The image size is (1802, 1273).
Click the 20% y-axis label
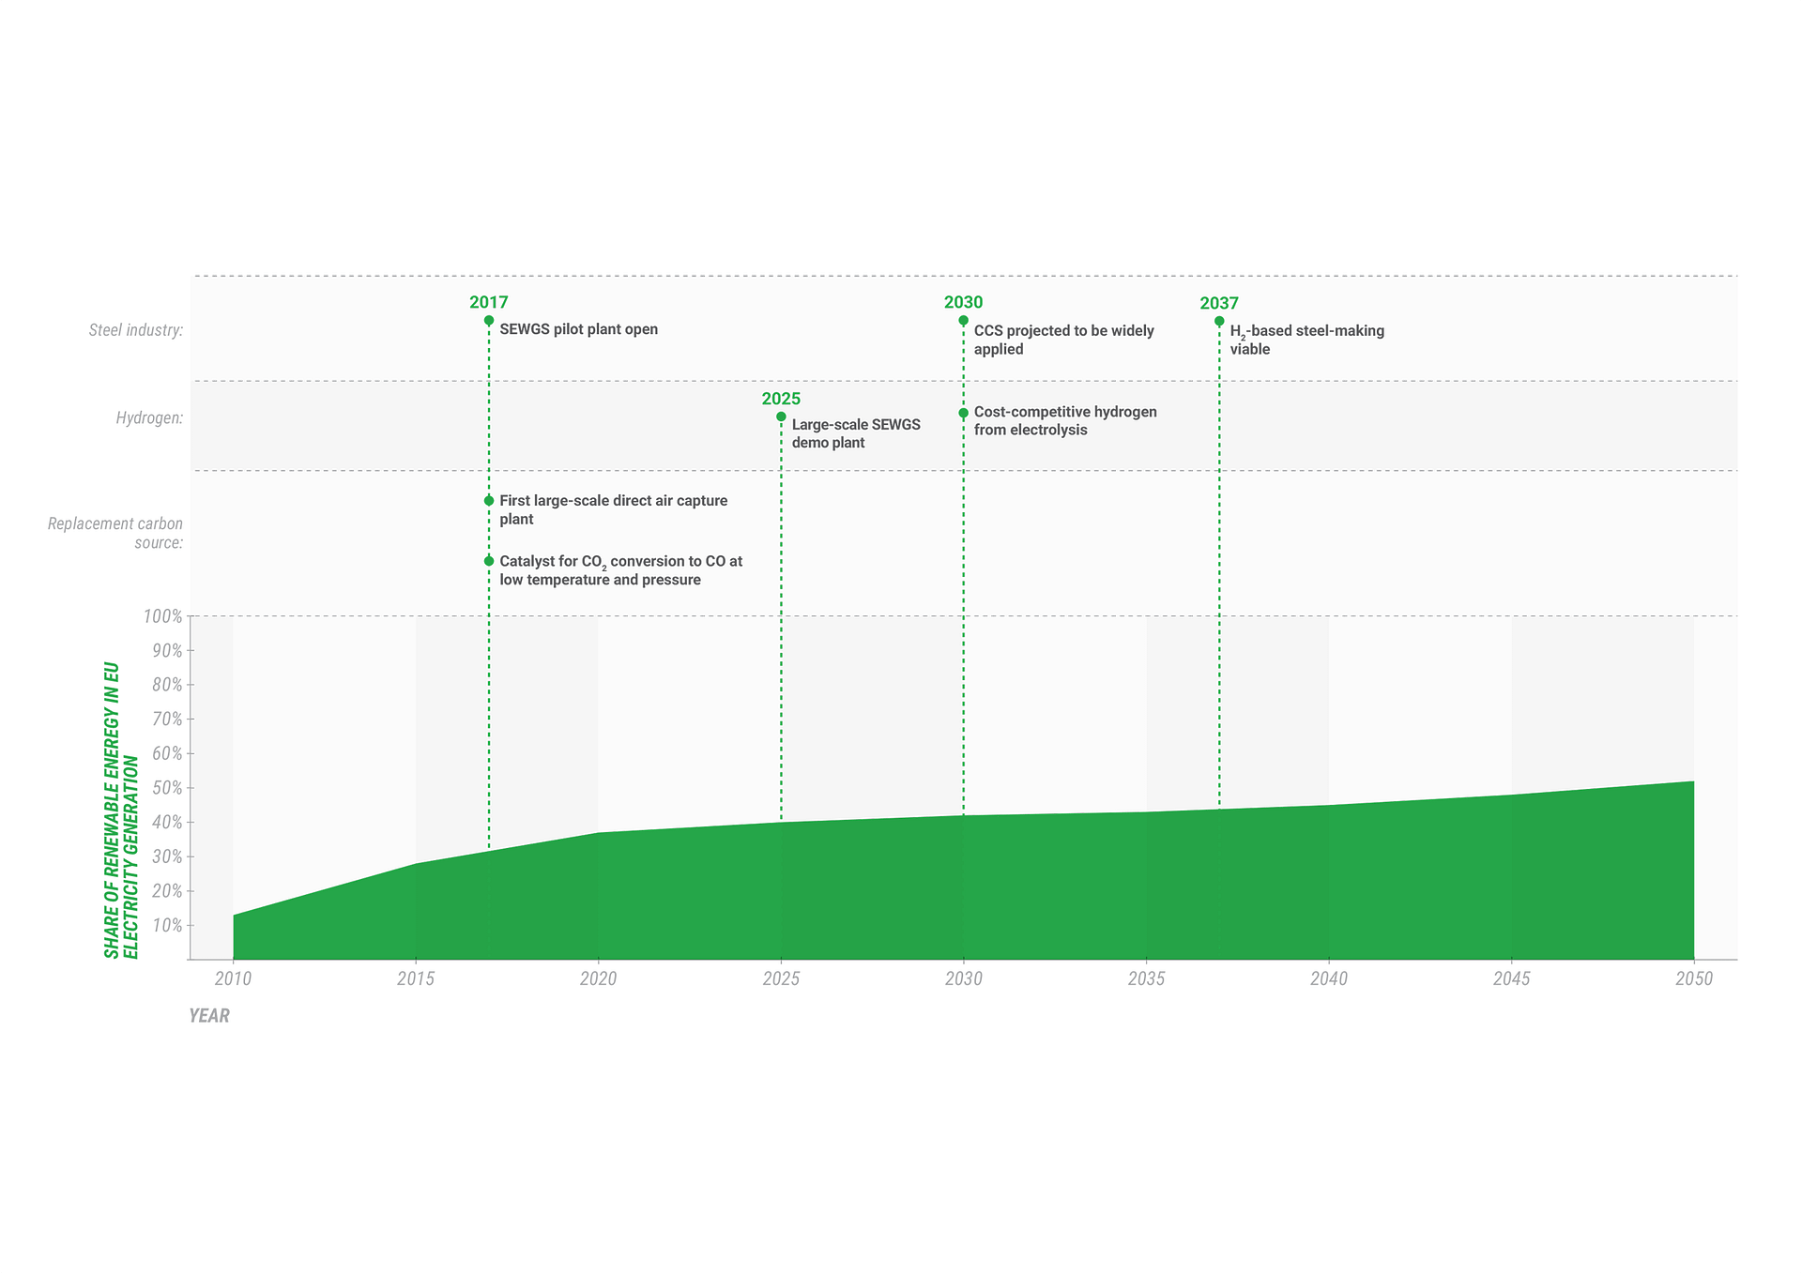tap(167, 891)
